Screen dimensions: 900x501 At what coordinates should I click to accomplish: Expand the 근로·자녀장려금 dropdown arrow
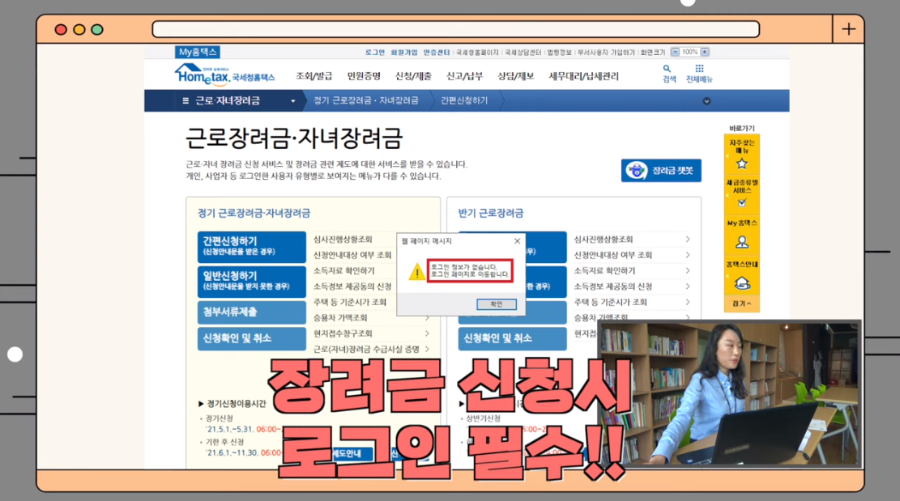point(292,101)
